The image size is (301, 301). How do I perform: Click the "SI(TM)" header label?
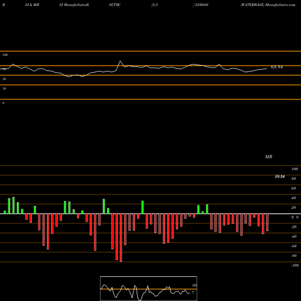(x=114, y=5)
